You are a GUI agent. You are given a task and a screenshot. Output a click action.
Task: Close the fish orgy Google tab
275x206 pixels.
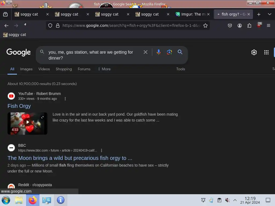(x=249, y=14)
